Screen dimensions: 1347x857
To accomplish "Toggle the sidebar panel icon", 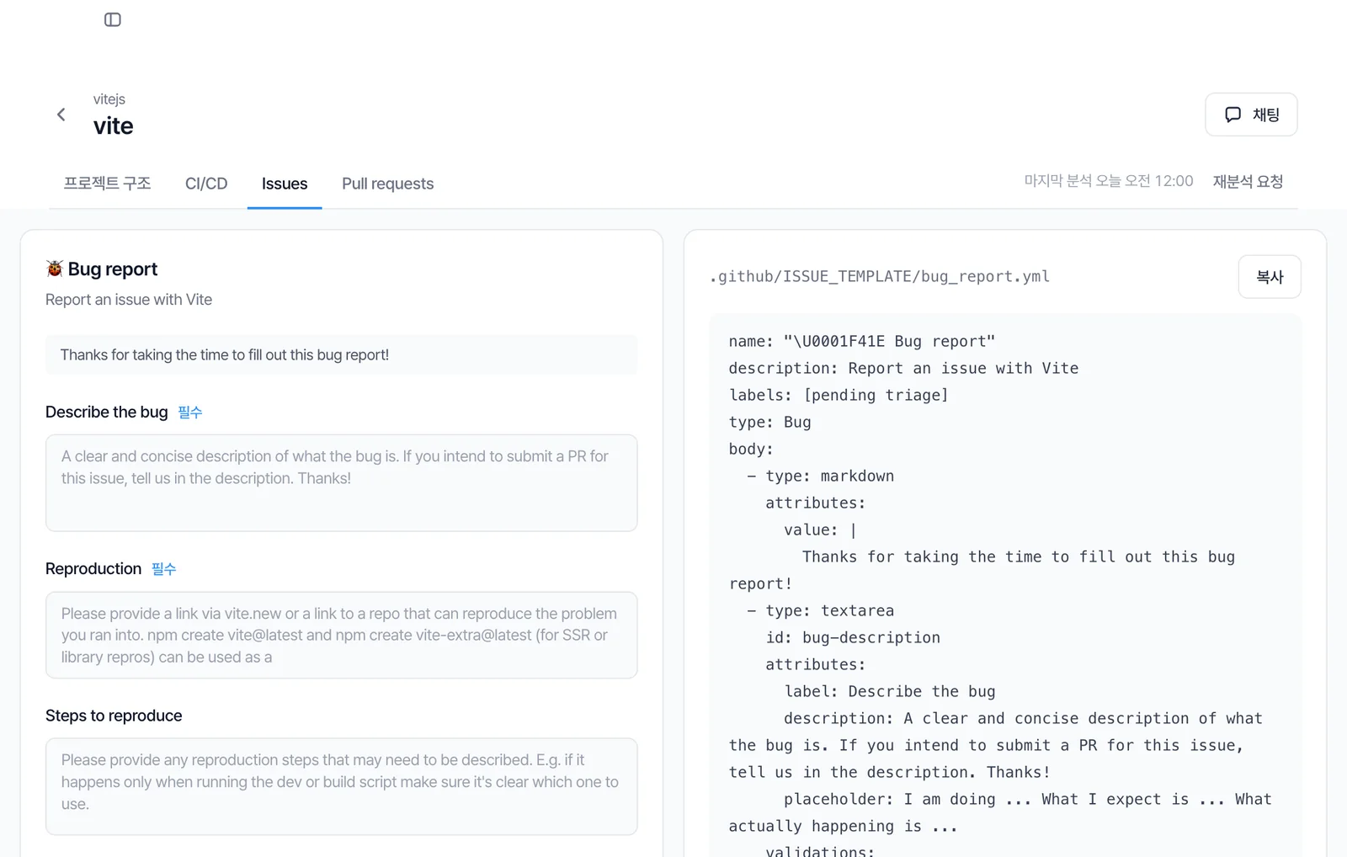I will tap(113, 19).
